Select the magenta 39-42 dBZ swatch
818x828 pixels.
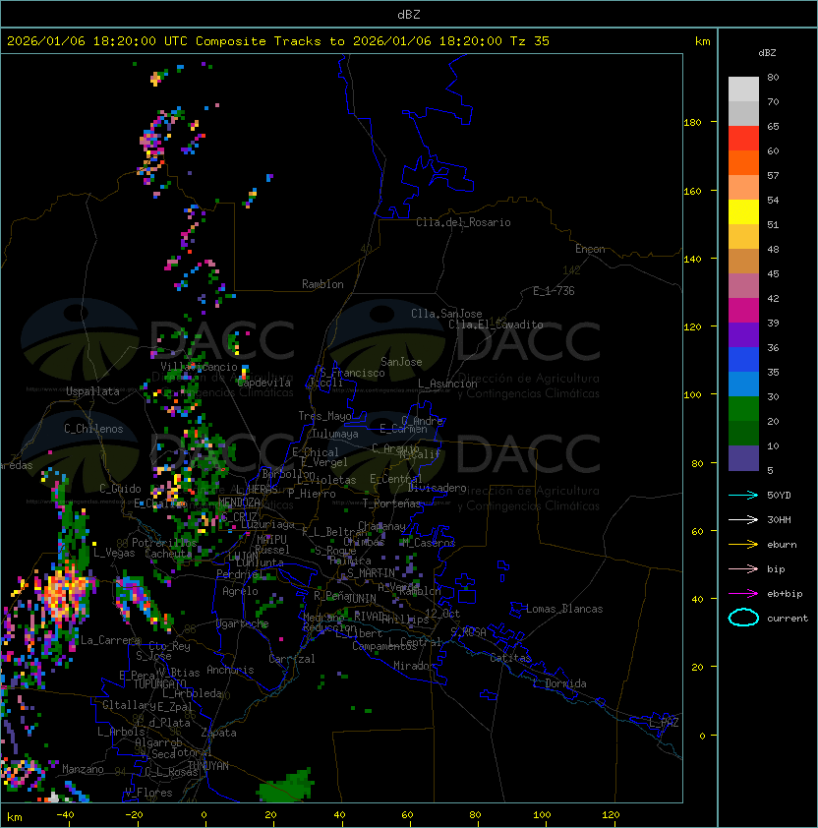pyautogui.click(x=743, y=311)
